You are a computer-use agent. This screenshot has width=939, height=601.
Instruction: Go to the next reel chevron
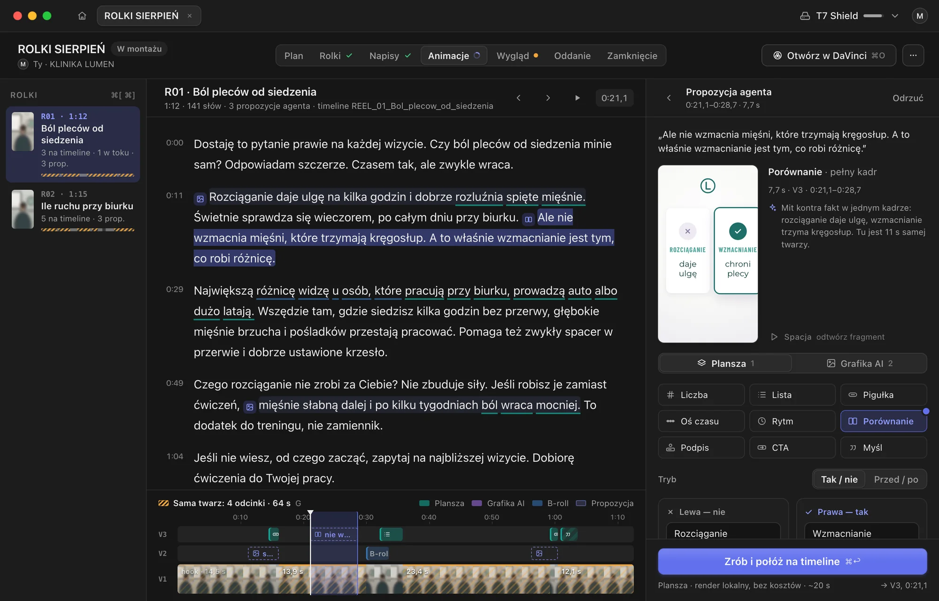click(548, 98)
